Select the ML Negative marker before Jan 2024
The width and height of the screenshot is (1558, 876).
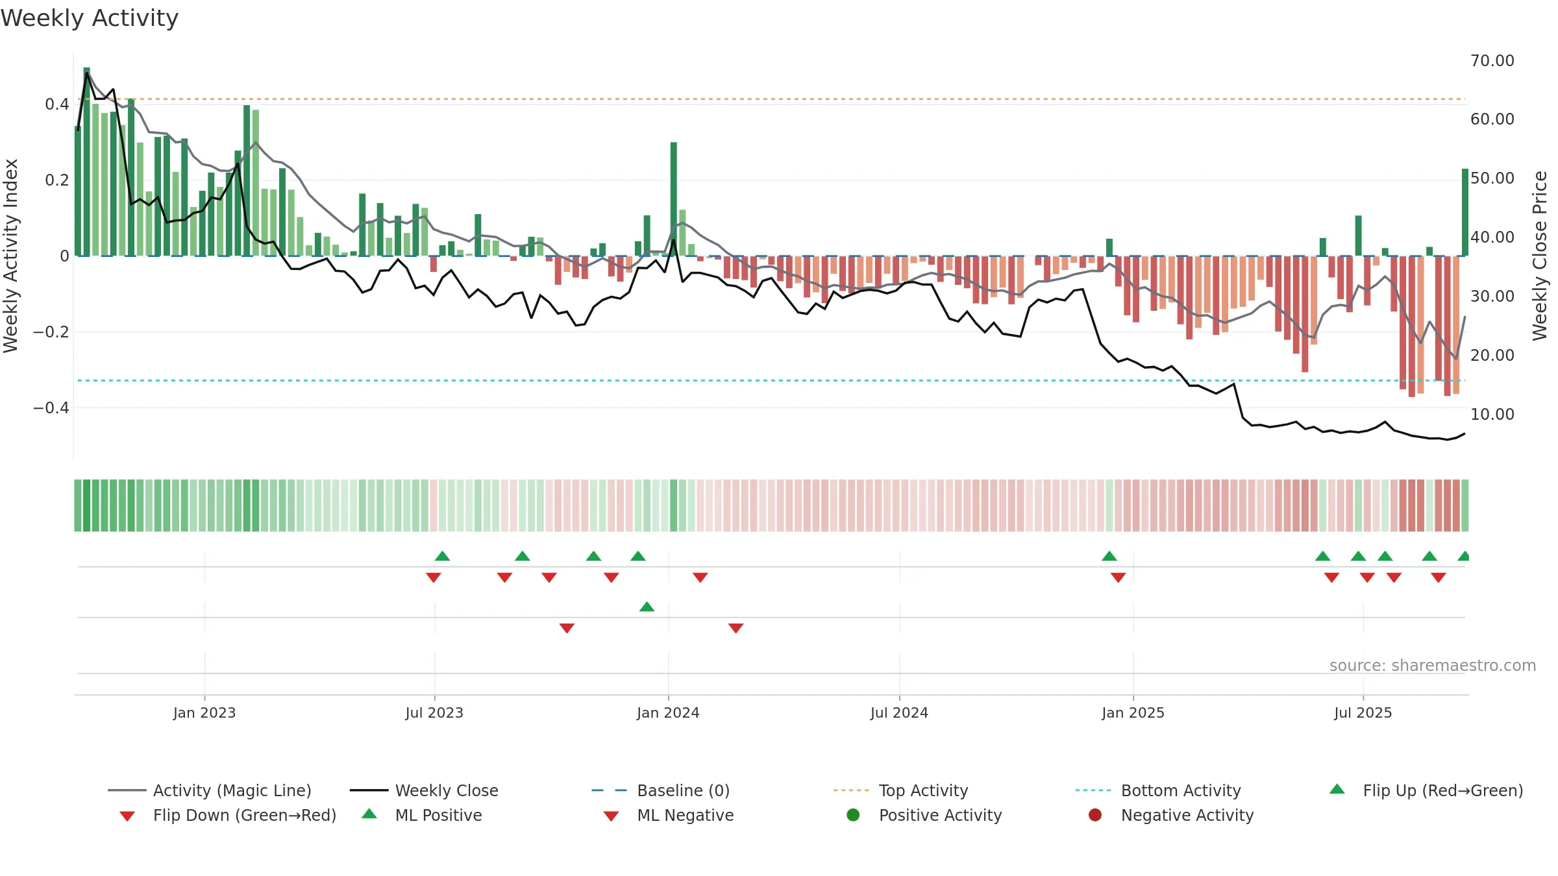point(567,628)
